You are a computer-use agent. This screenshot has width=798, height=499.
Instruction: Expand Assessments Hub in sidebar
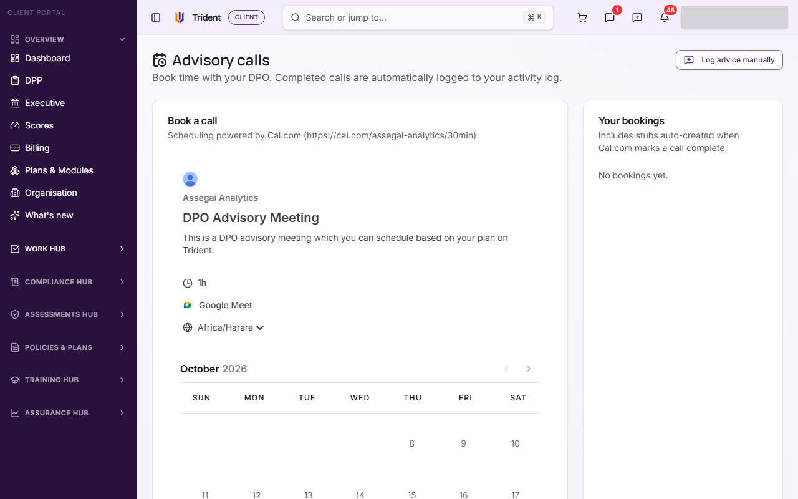(x=68, y=314)
